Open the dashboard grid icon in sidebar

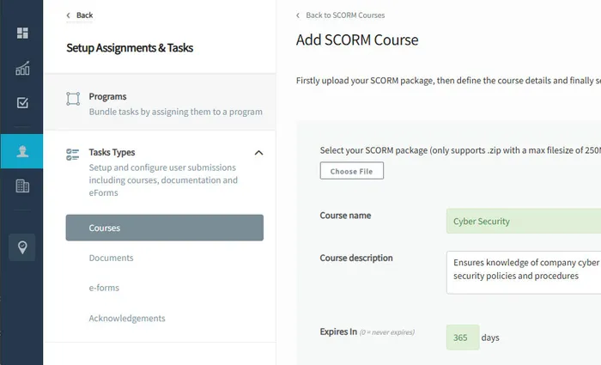pos(22,33)
